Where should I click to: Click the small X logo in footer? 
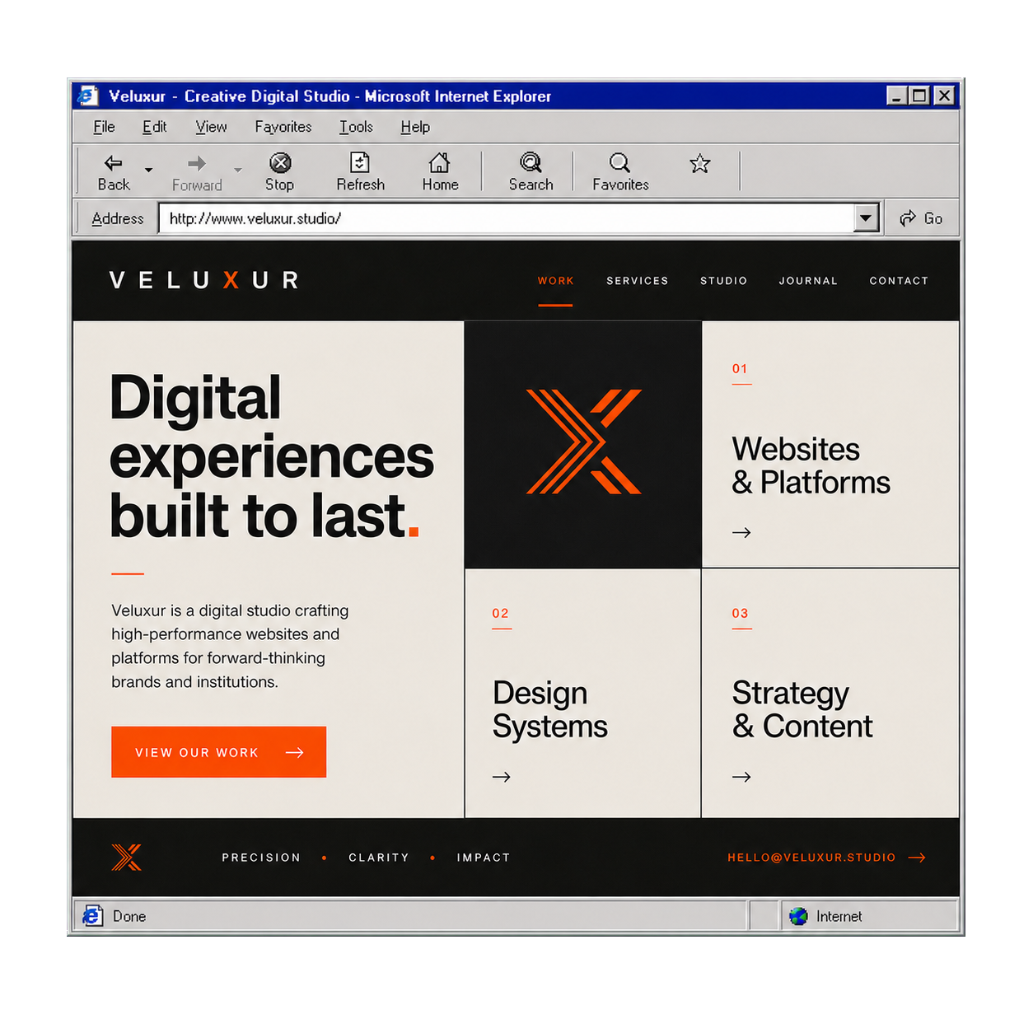click(x=127, y=858)
